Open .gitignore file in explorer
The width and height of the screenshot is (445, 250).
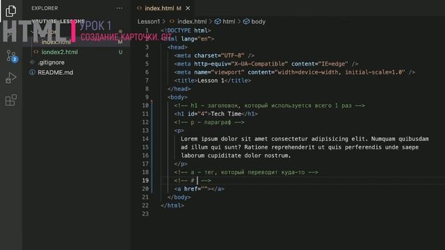click(51, 62)
